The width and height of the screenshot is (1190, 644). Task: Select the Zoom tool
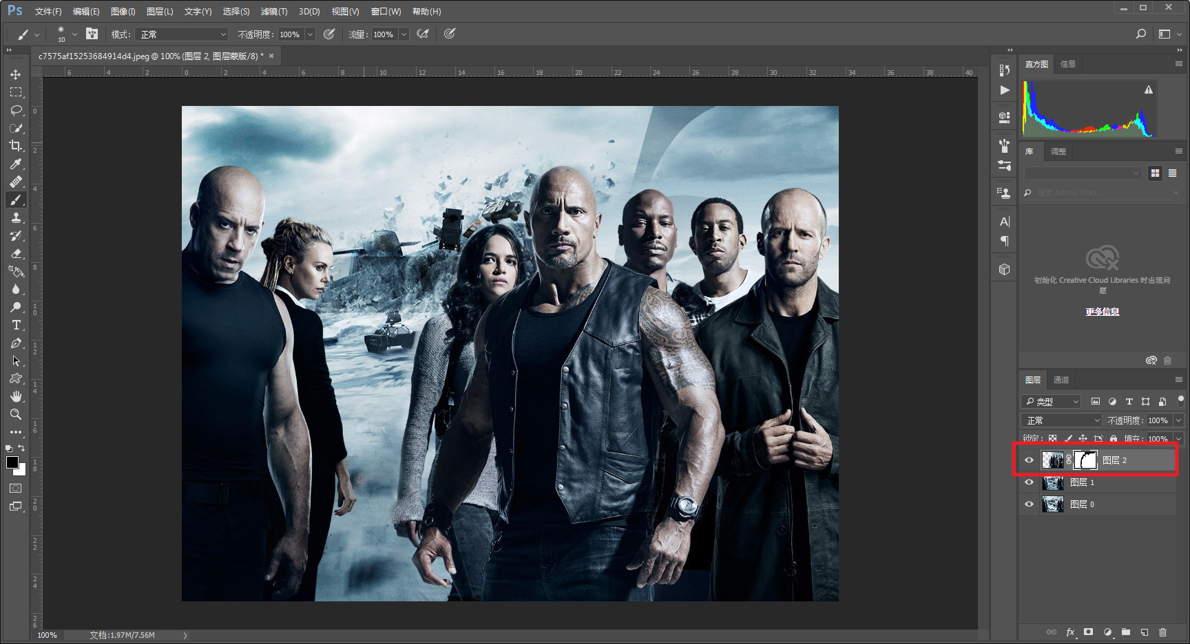(16, 414)
